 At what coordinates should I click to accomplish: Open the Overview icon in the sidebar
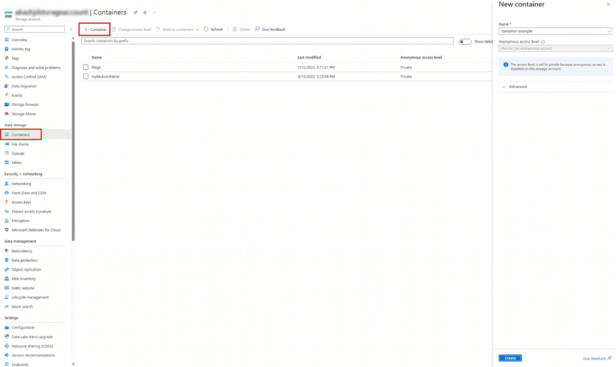click(7, 40)
